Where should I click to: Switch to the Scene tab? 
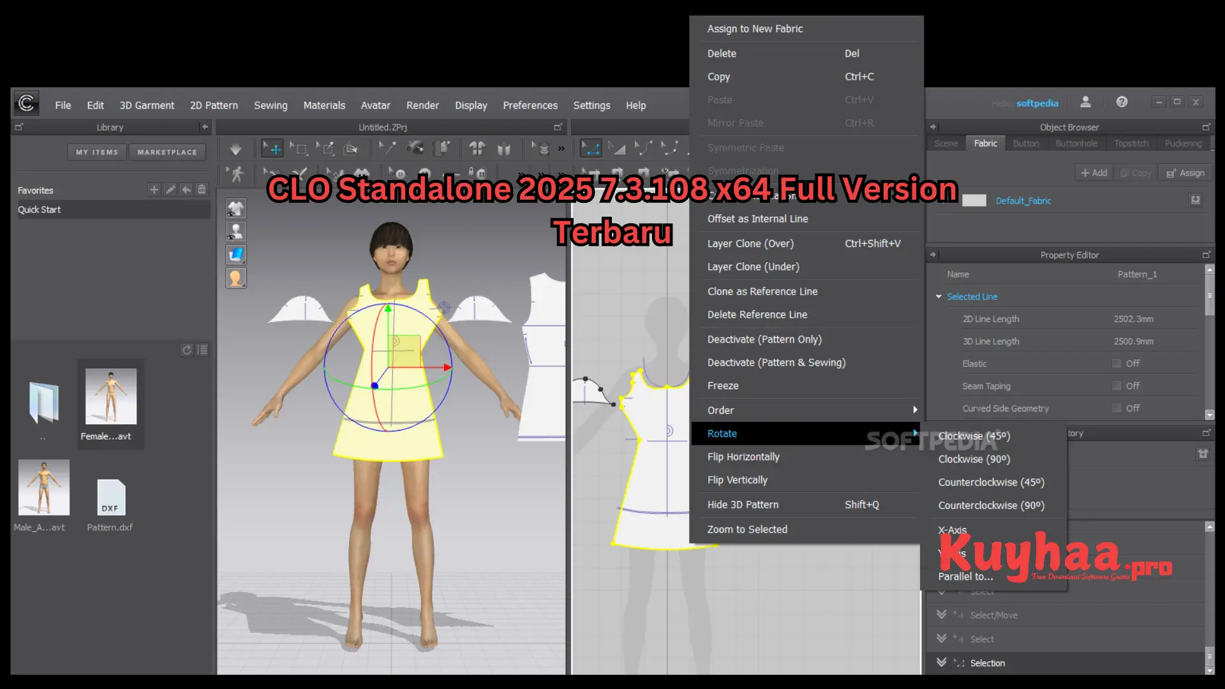coord(946,143)
